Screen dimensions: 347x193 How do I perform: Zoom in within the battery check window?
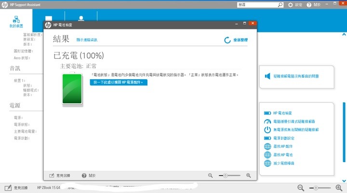pyautogui.click(x=249, y=176)
